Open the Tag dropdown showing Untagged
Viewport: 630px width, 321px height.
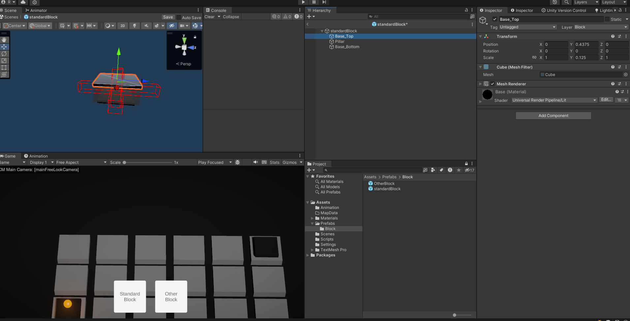[528, 27]
